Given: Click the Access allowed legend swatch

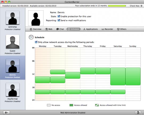Looking at the screenshot, I should [x=71, y=105].
